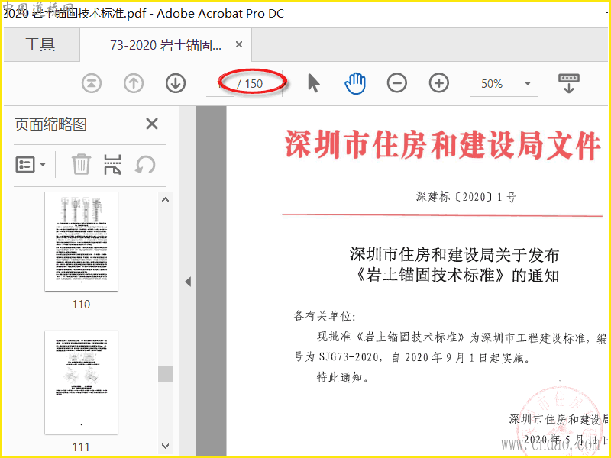Activate the selection arrow tool

pos(314,83)
